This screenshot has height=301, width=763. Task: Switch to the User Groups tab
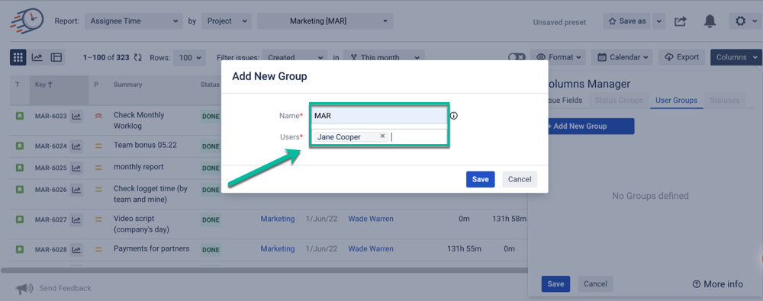(676, 100)
